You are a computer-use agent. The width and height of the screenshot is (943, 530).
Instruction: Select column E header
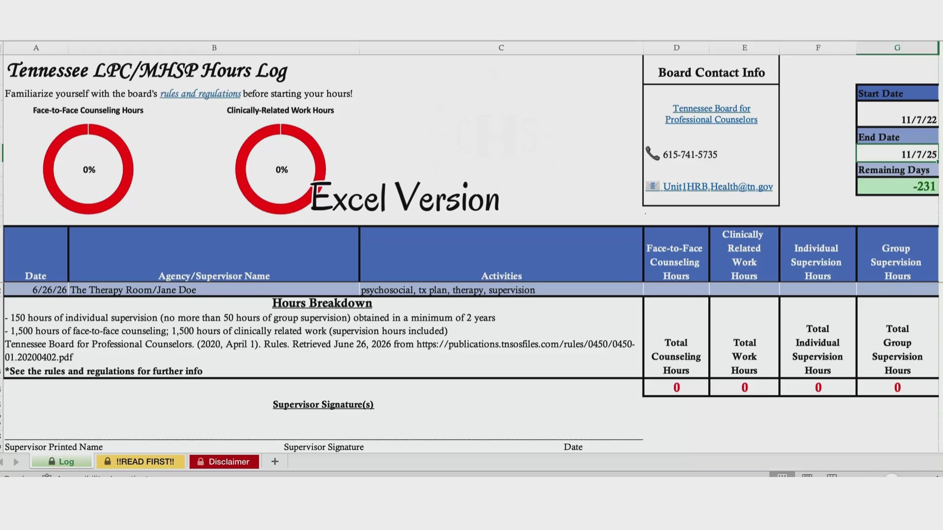tap(745, 48)
